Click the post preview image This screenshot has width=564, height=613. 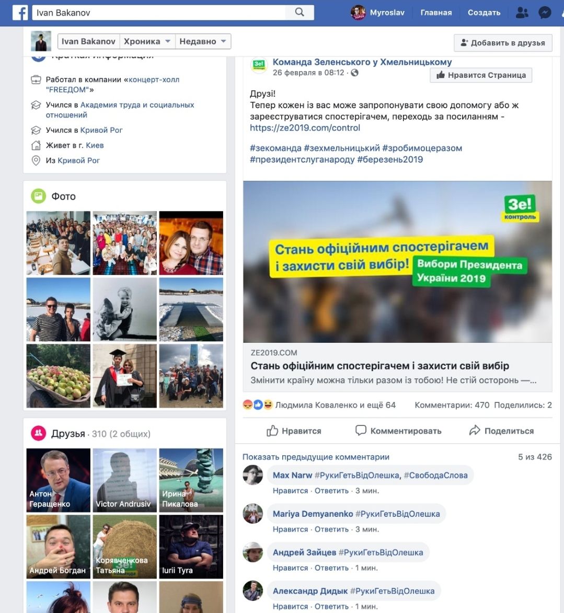pos(397,261)
